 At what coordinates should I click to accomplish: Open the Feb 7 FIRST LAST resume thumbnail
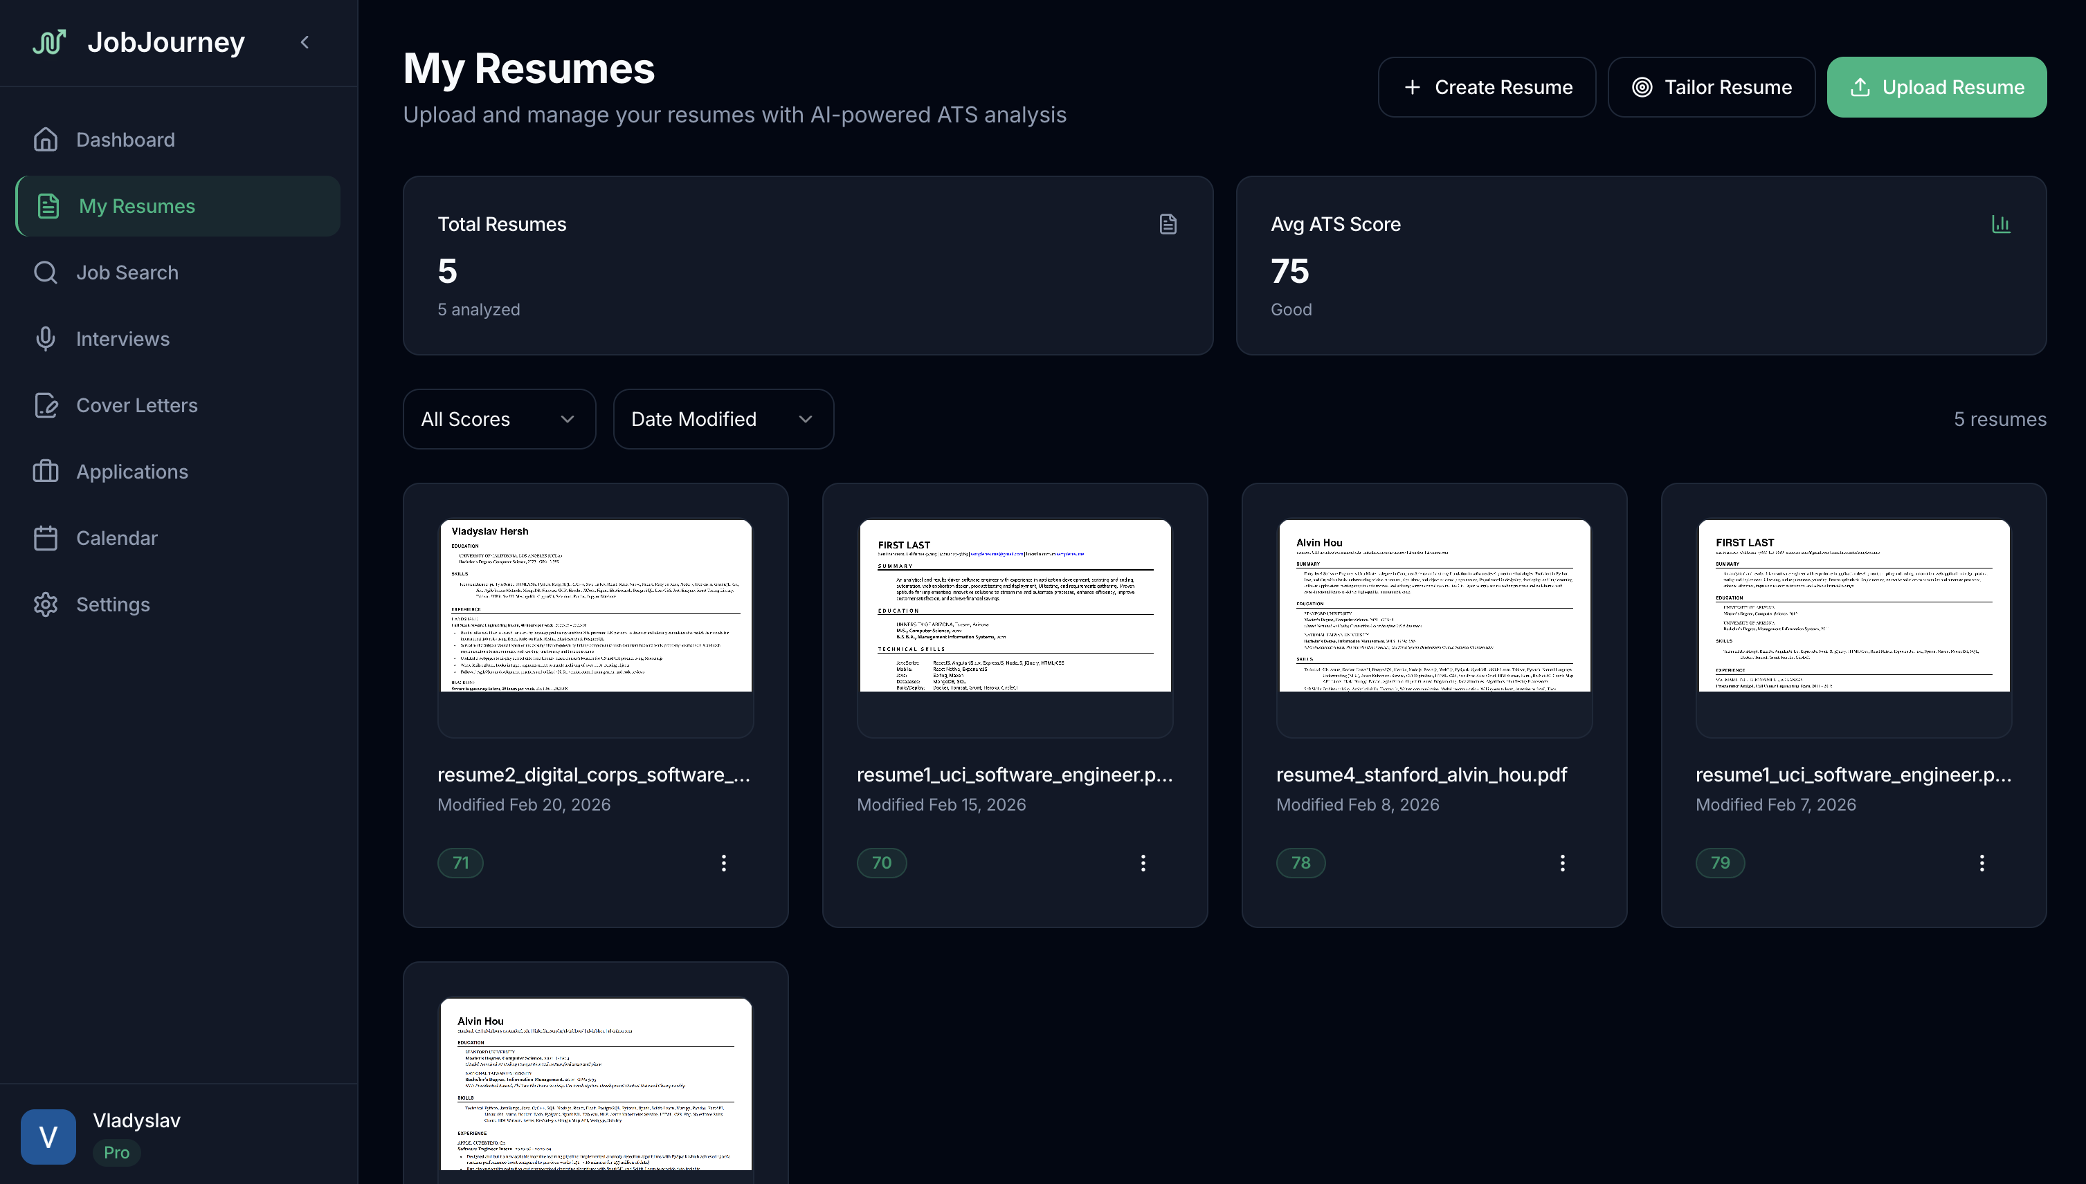click(1853, 628)
